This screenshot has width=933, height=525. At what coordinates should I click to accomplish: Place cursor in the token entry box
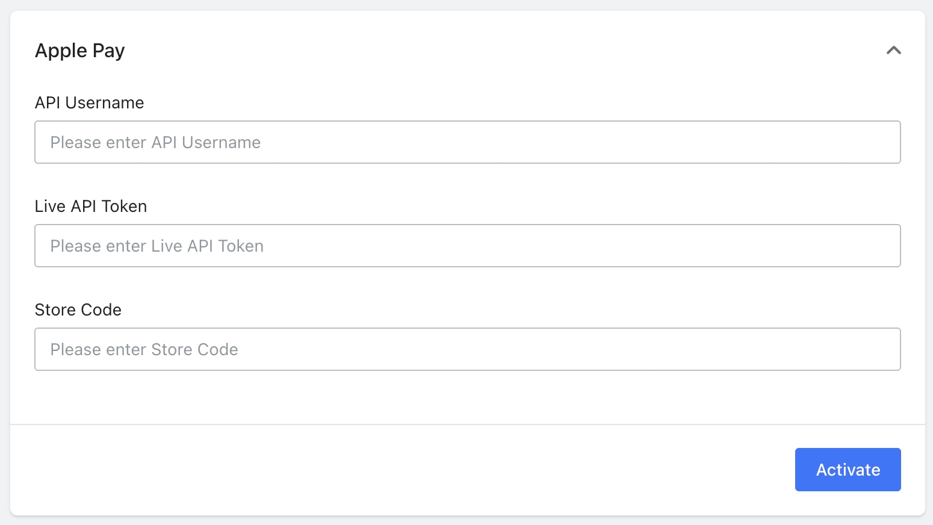pyautogui.click(x=467, y=246)
